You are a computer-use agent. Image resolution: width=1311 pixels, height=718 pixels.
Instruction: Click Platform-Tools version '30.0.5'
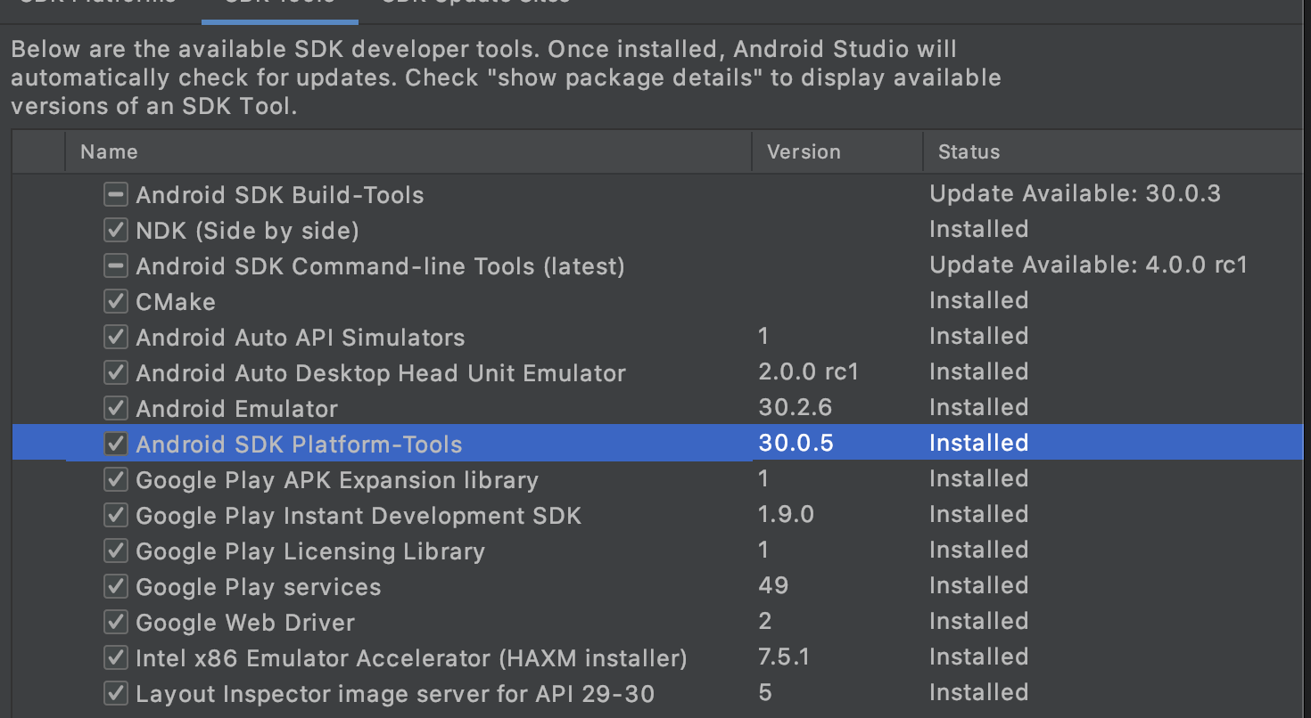coord(796,443)
